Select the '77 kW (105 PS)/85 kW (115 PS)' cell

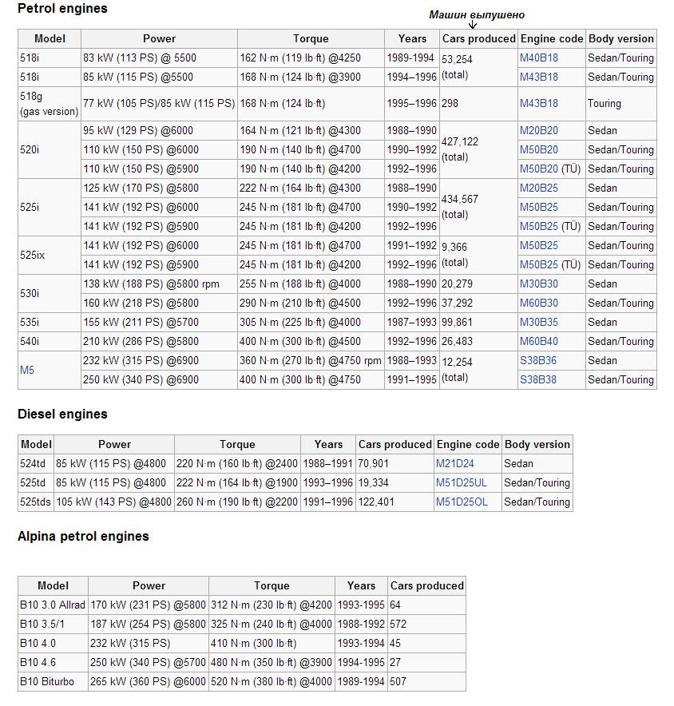[x=159, y=104]
